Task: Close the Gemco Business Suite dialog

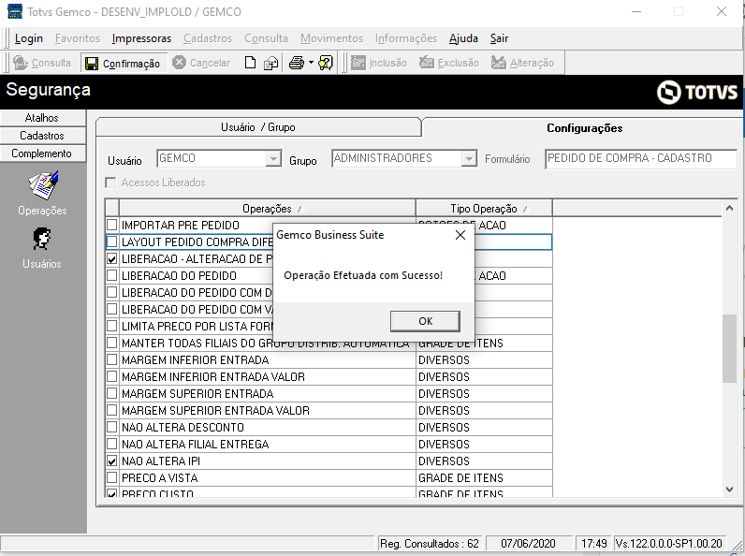Action: [x=460, y=235]
